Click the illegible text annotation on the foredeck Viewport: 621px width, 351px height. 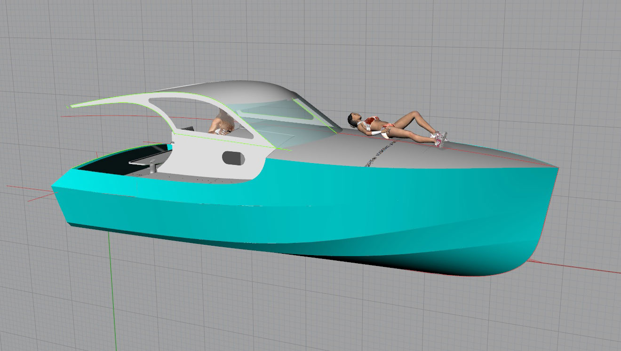pyautogui.click(x=381, y=152)
